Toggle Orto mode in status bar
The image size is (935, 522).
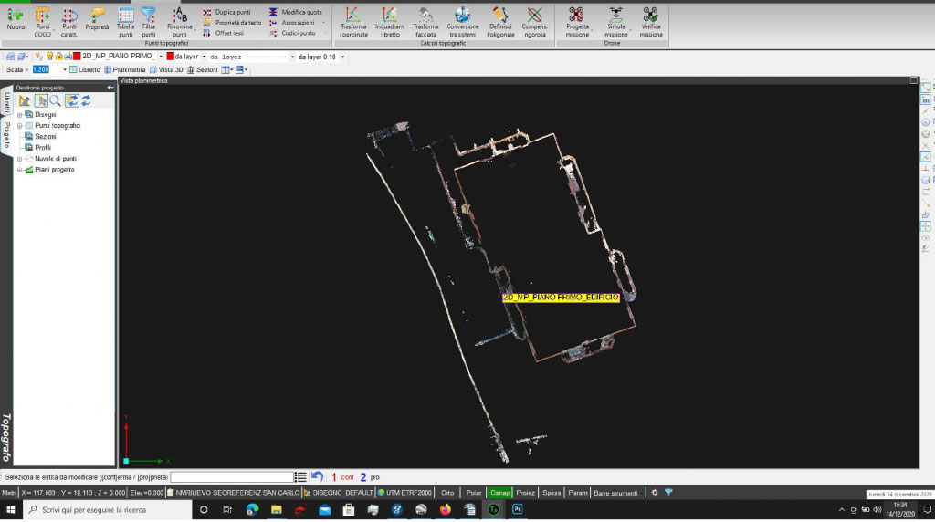click(x=447, y=492)
